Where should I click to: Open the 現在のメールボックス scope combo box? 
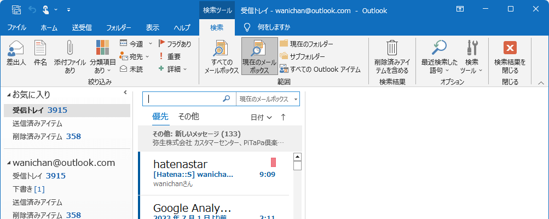click(x=268, y=99)
